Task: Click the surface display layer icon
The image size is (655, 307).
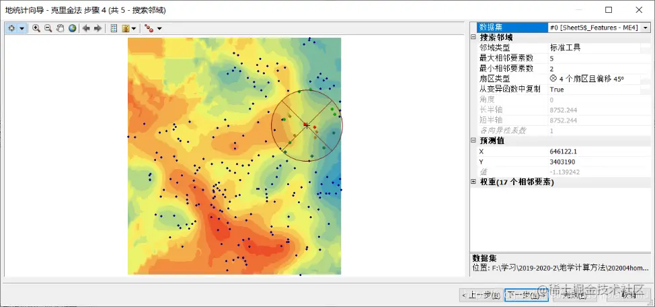Action: pos(125,28)
